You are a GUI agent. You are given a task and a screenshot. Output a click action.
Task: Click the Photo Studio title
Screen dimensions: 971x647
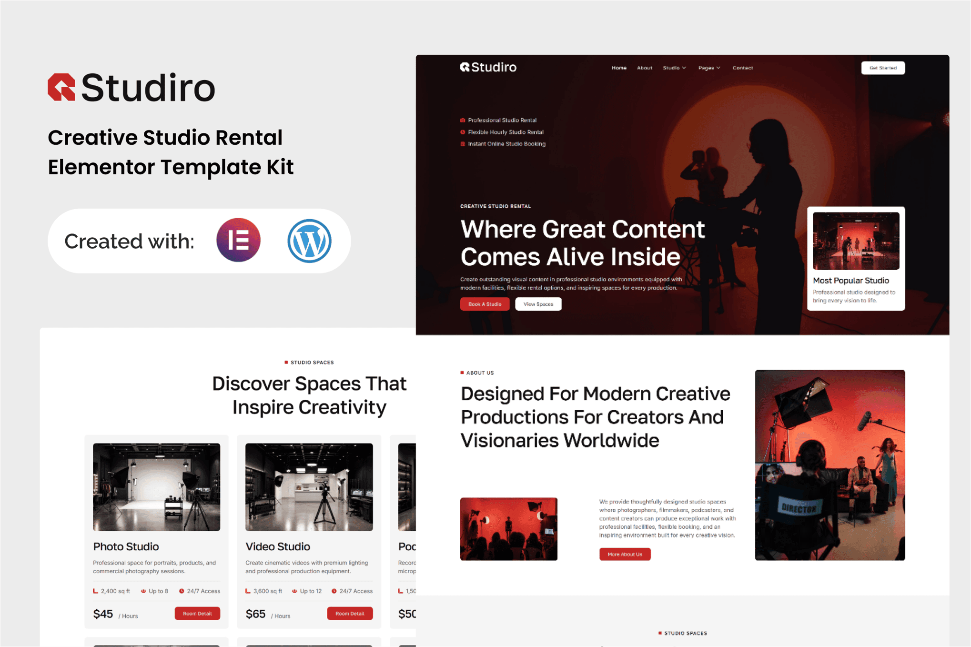(126, 546)
